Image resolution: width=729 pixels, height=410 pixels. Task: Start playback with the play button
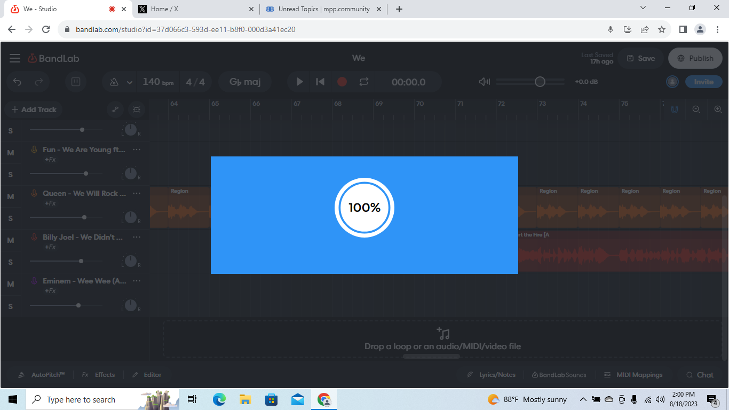click(x=299, y=82)
